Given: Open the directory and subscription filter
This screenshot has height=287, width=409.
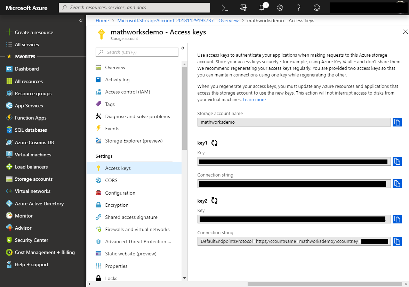Looking at the screenshot, I should click(244, 8).
